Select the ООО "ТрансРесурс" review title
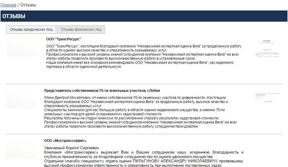 [64, 39]
